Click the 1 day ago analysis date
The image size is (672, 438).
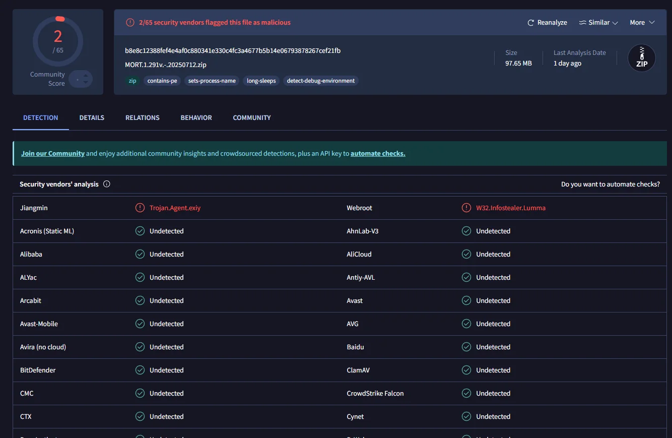click(567, 64)
